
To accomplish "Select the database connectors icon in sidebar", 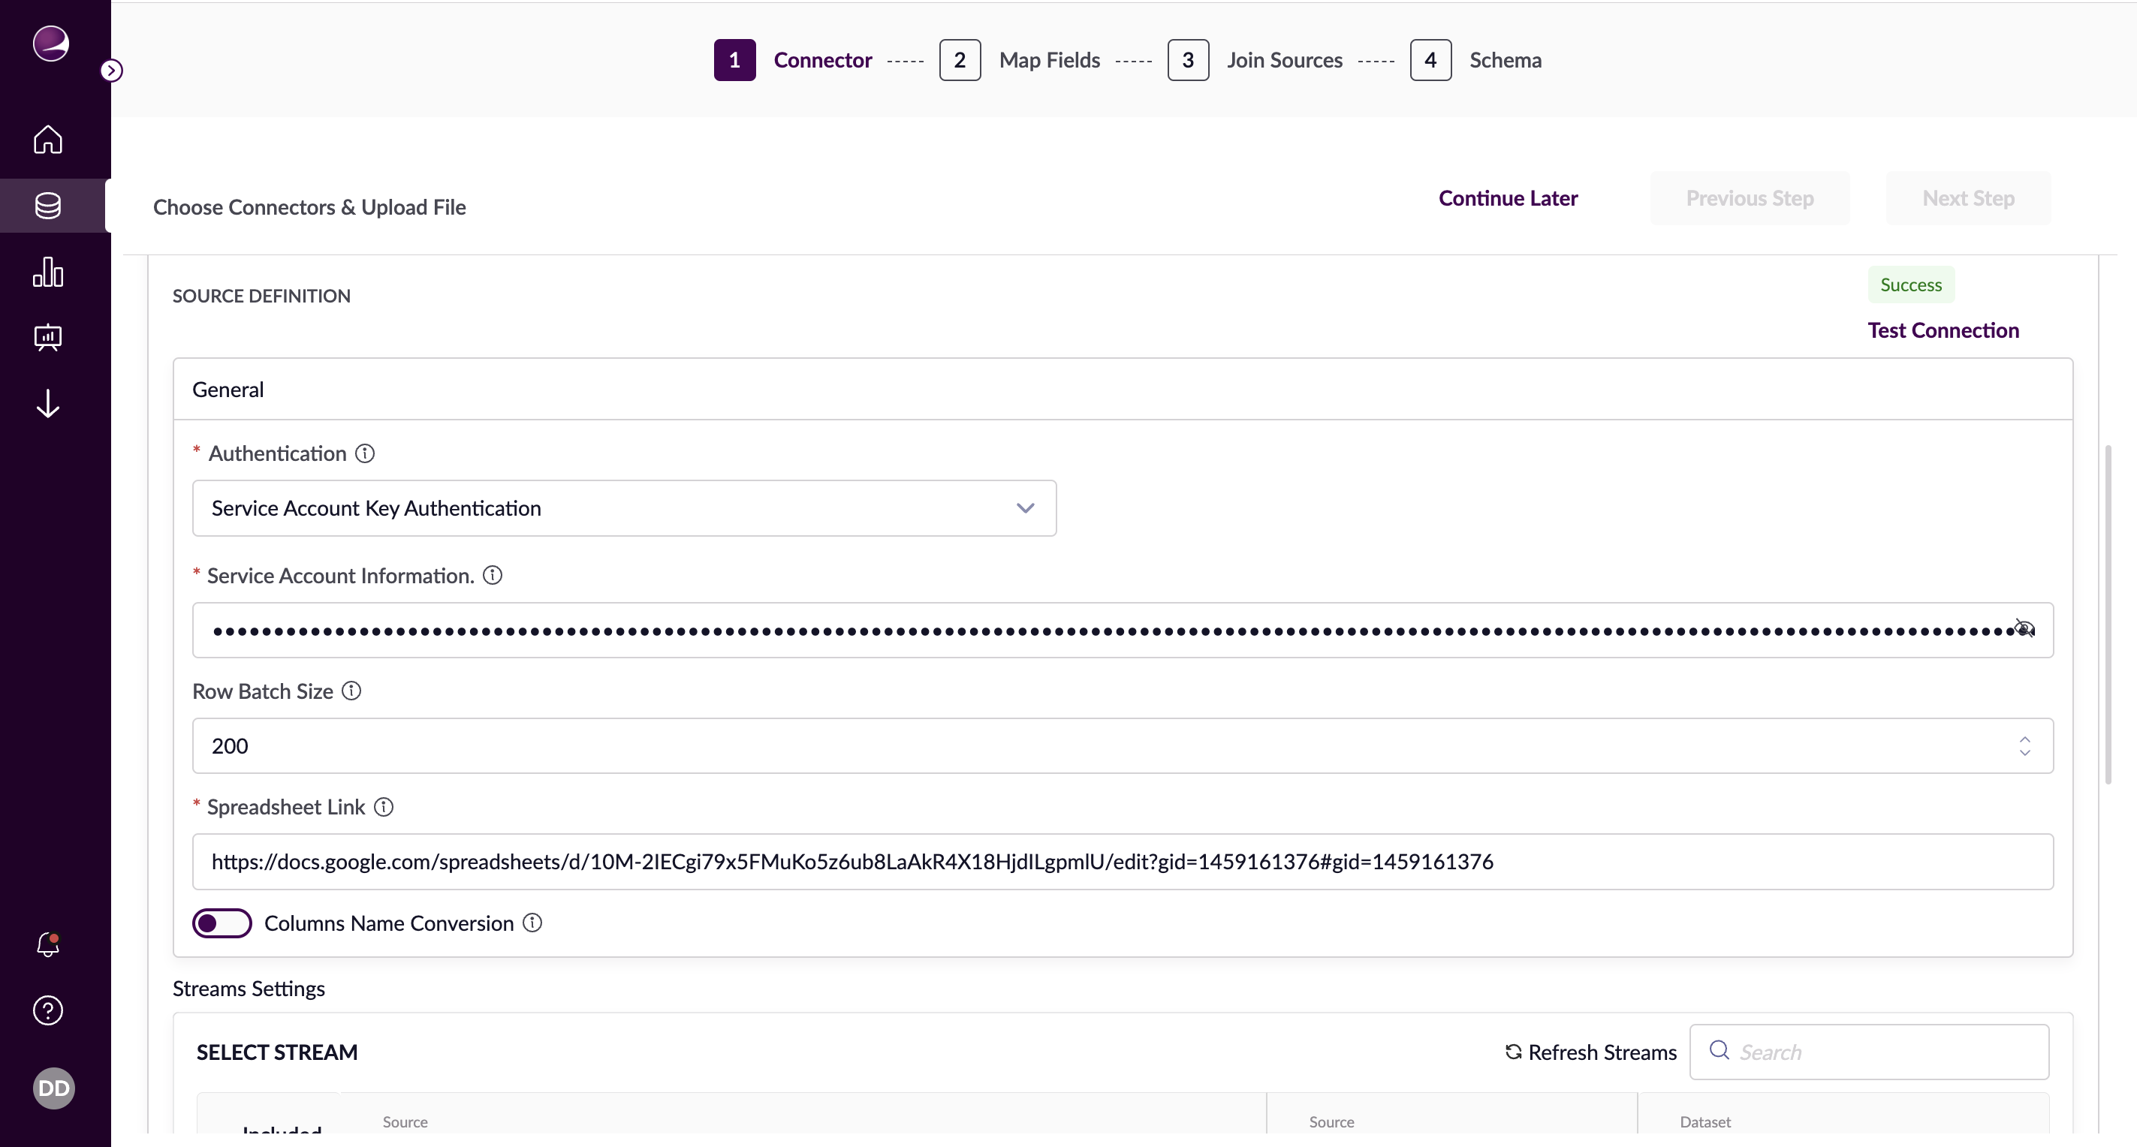I will pyautogui.click(x=47, y=206).
